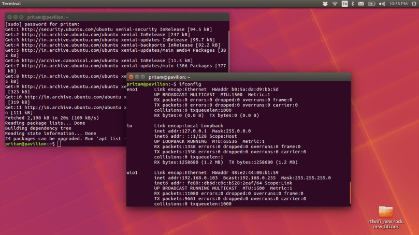Open the En keyboard layout indicator

(x=345, y=4)
